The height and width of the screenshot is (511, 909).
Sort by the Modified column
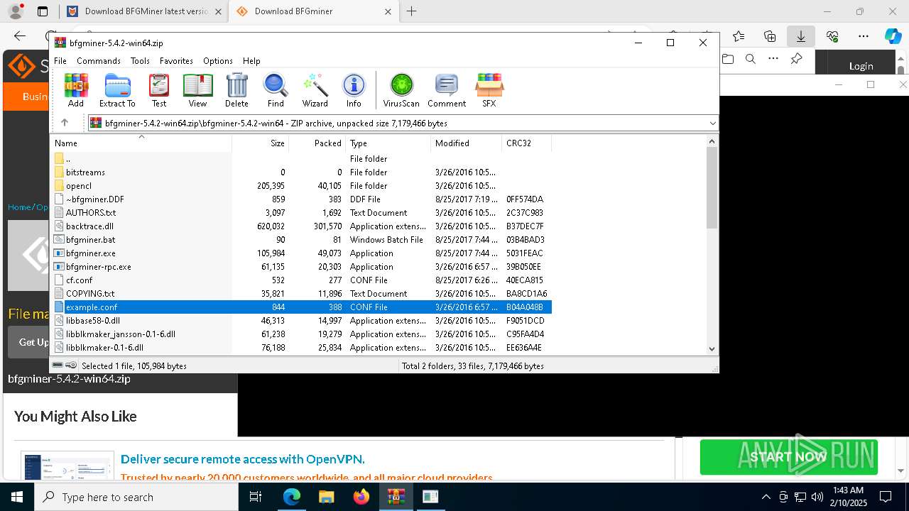pyautogui.click(x=466, y=143)
